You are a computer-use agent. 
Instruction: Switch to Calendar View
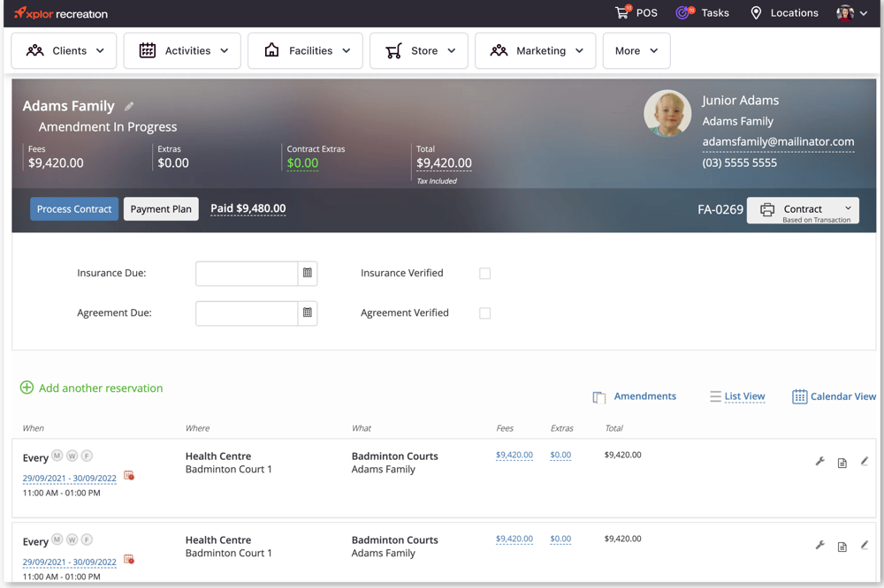(833, 396)
